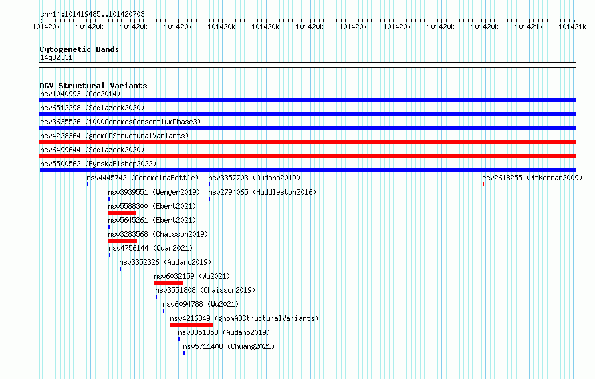Click the DGV Structural Variants track title

(94, 86)
